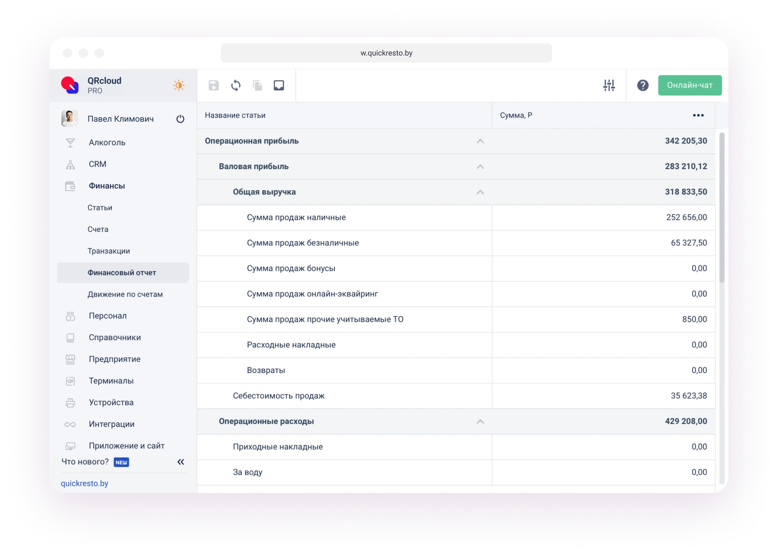
Task: Open the Онлайн-чат button
Action: point(690,85)
